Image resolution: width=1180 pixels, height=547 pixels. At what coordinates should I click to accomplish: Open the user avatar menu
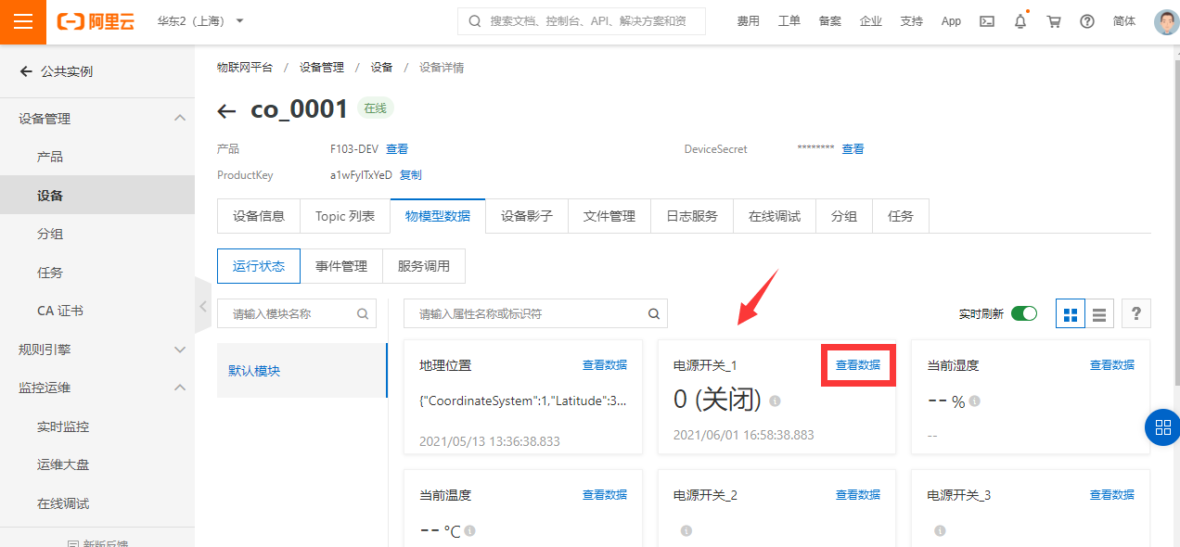click(x=1166, y=22)
